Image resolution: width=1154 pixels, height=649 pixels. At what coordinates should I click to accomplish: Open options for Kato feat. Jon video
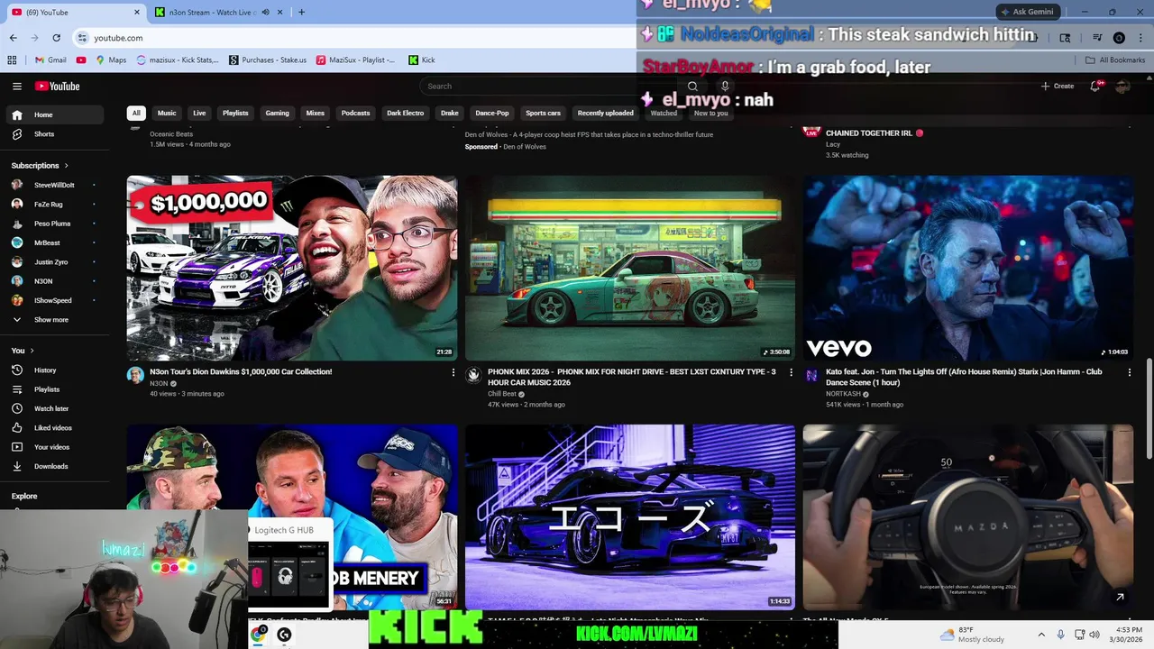point(1130,372)
